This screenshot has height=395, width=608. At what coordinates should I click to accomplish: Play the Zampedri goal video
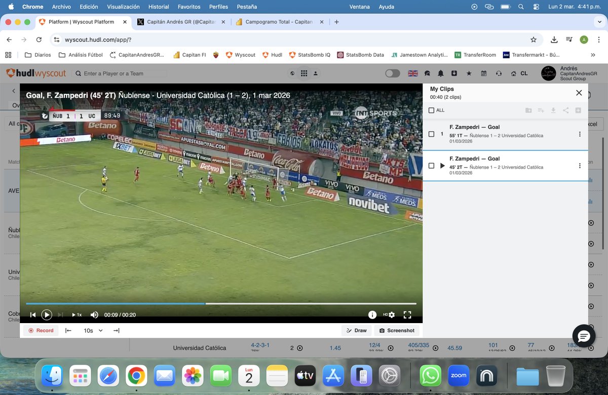click(47, 315)
